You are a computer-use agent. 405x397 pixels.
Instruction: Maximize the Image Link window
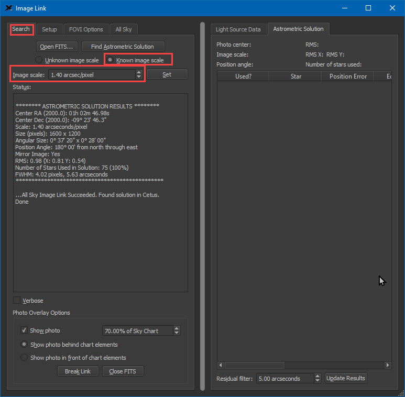point(368,8)
